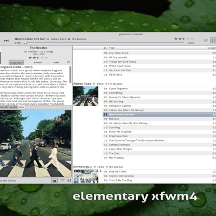Click the Anthology 1 album thumbnail
Viewport: 216px width, 216px height.
[86, 177]
